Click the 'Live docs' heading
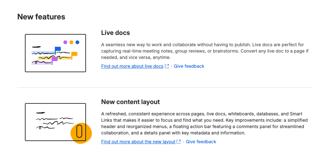326x163 pixels. click(x=115, y=33)
